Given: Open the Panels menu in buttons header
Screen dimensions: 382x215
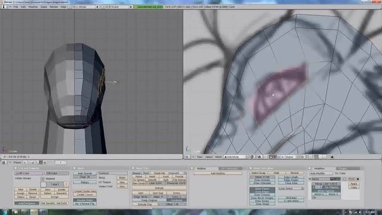Looking at the screenshot, I should [x=17, y=162].
